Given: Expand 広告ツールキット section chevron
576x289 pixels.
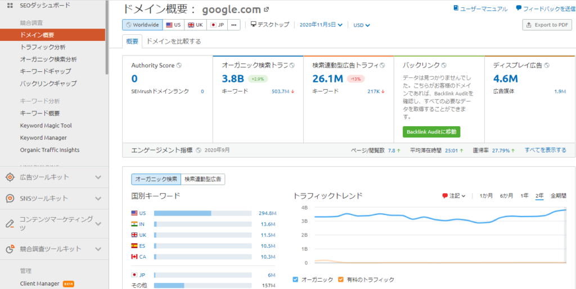Looking at the screenshot, I should (98, 177).
